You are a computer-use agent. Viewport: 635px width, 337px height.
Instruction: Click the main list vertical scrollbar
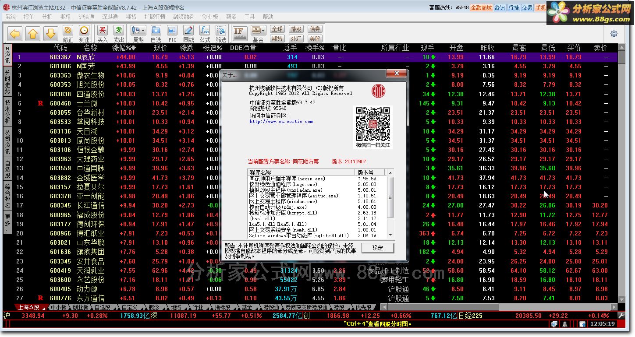pyautogui.click(x=621, y=173)
